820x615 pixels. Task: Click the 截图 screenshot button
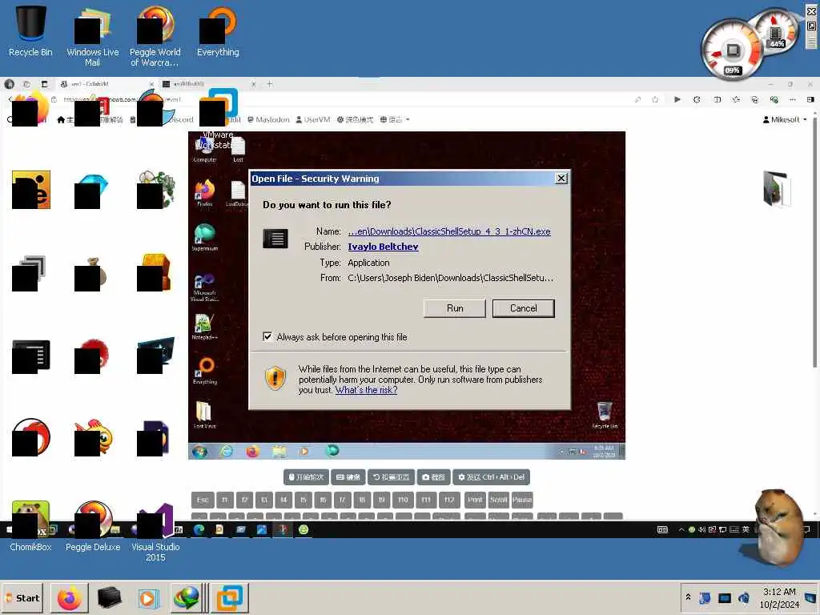pyautogui.click(x=433, y=477)
